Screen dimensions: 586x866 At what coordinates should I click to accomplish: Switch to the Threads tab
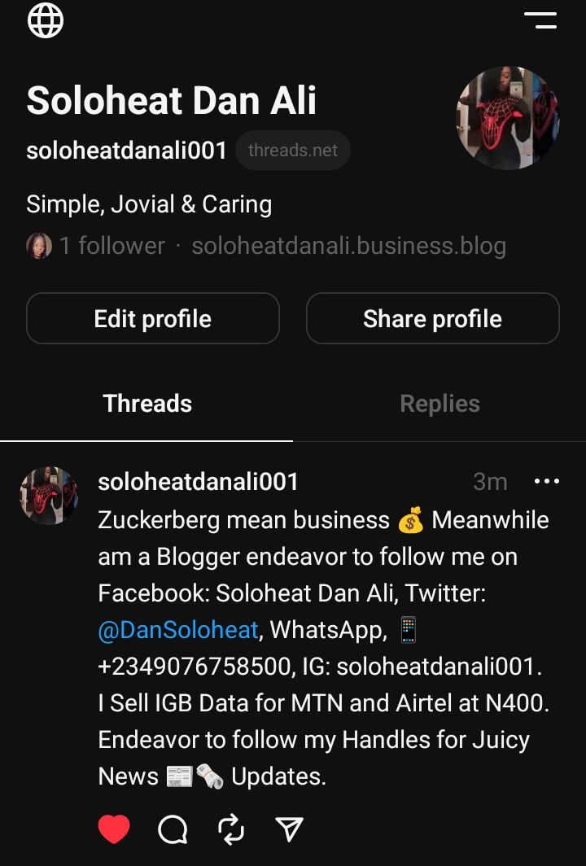147,404
